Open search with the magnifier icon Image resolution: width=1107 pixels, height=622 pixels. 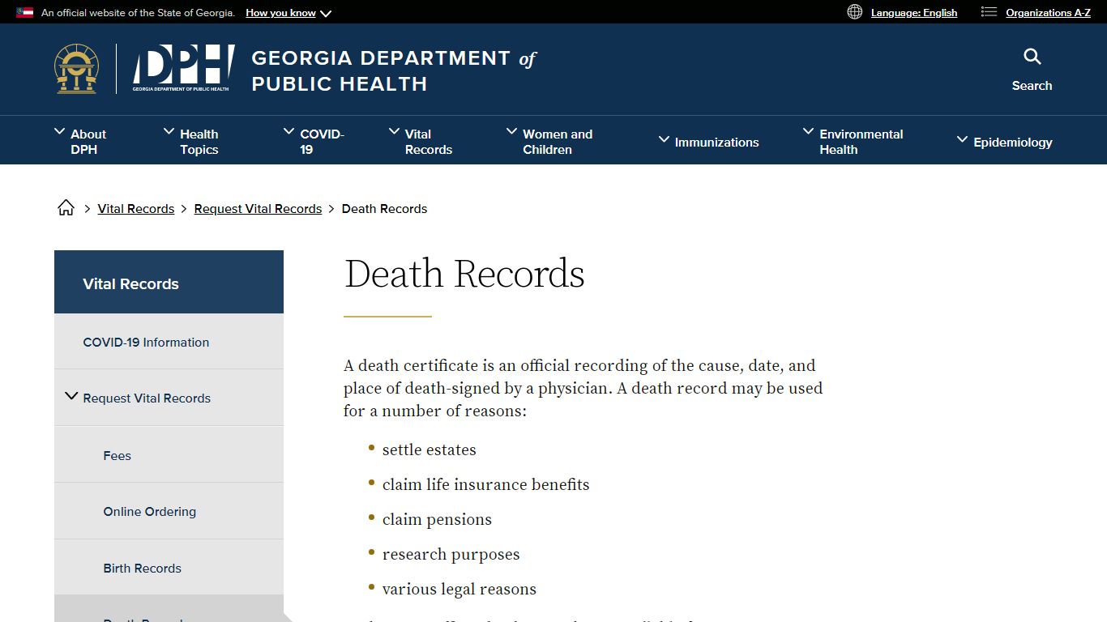tap(1032, 57)
